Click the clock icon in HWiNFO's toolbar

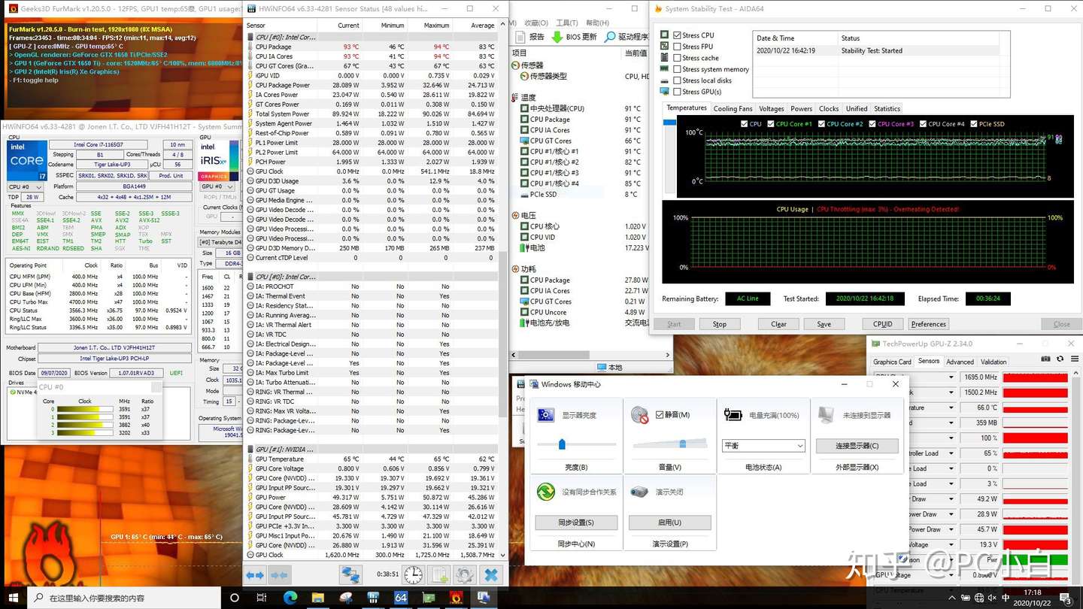413,574
